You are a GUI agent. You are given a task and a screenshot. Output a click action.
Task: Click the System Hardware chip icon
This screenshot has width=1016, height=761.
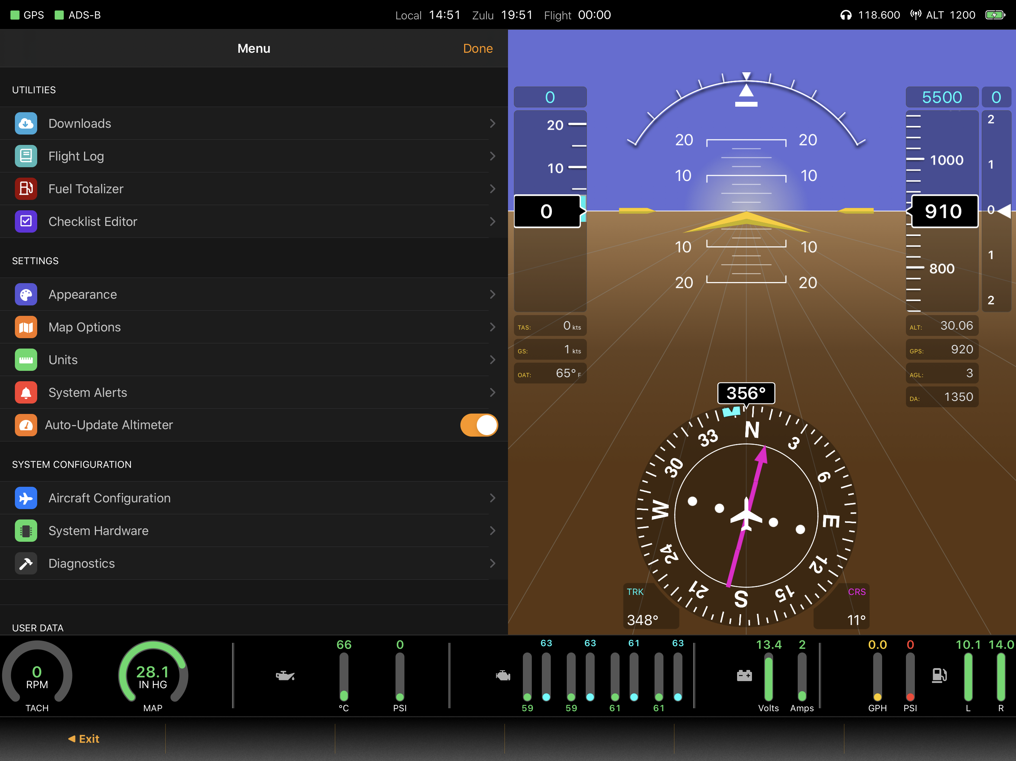[x=26, y=531]
